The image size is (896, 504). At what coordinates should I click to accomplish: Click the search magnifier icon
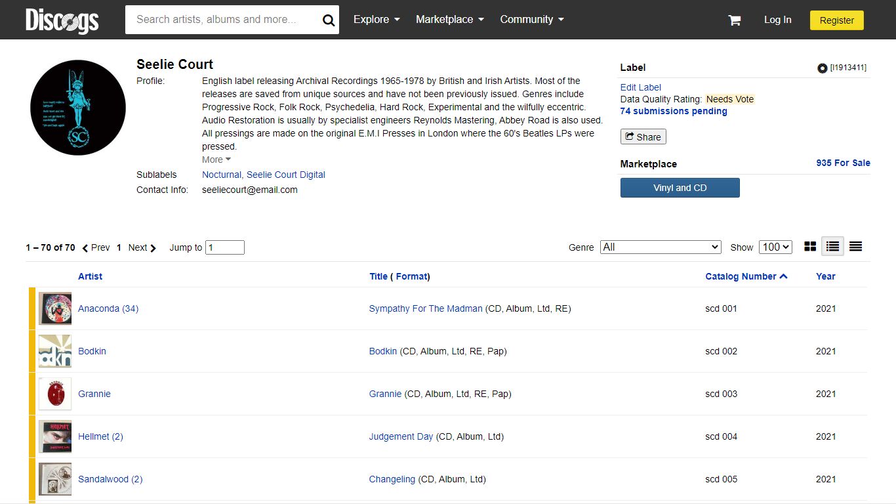coord(329,20)
